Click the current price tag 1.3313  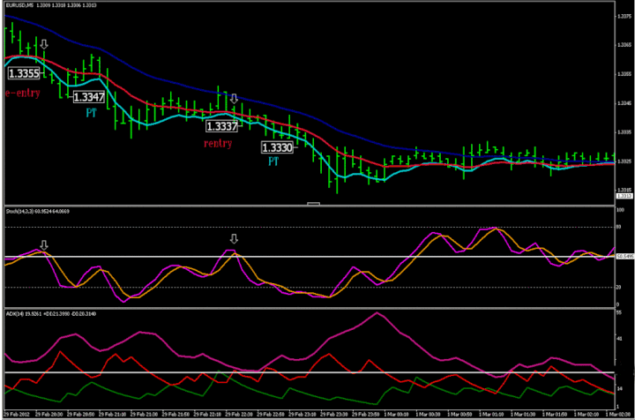coord(624,196)
